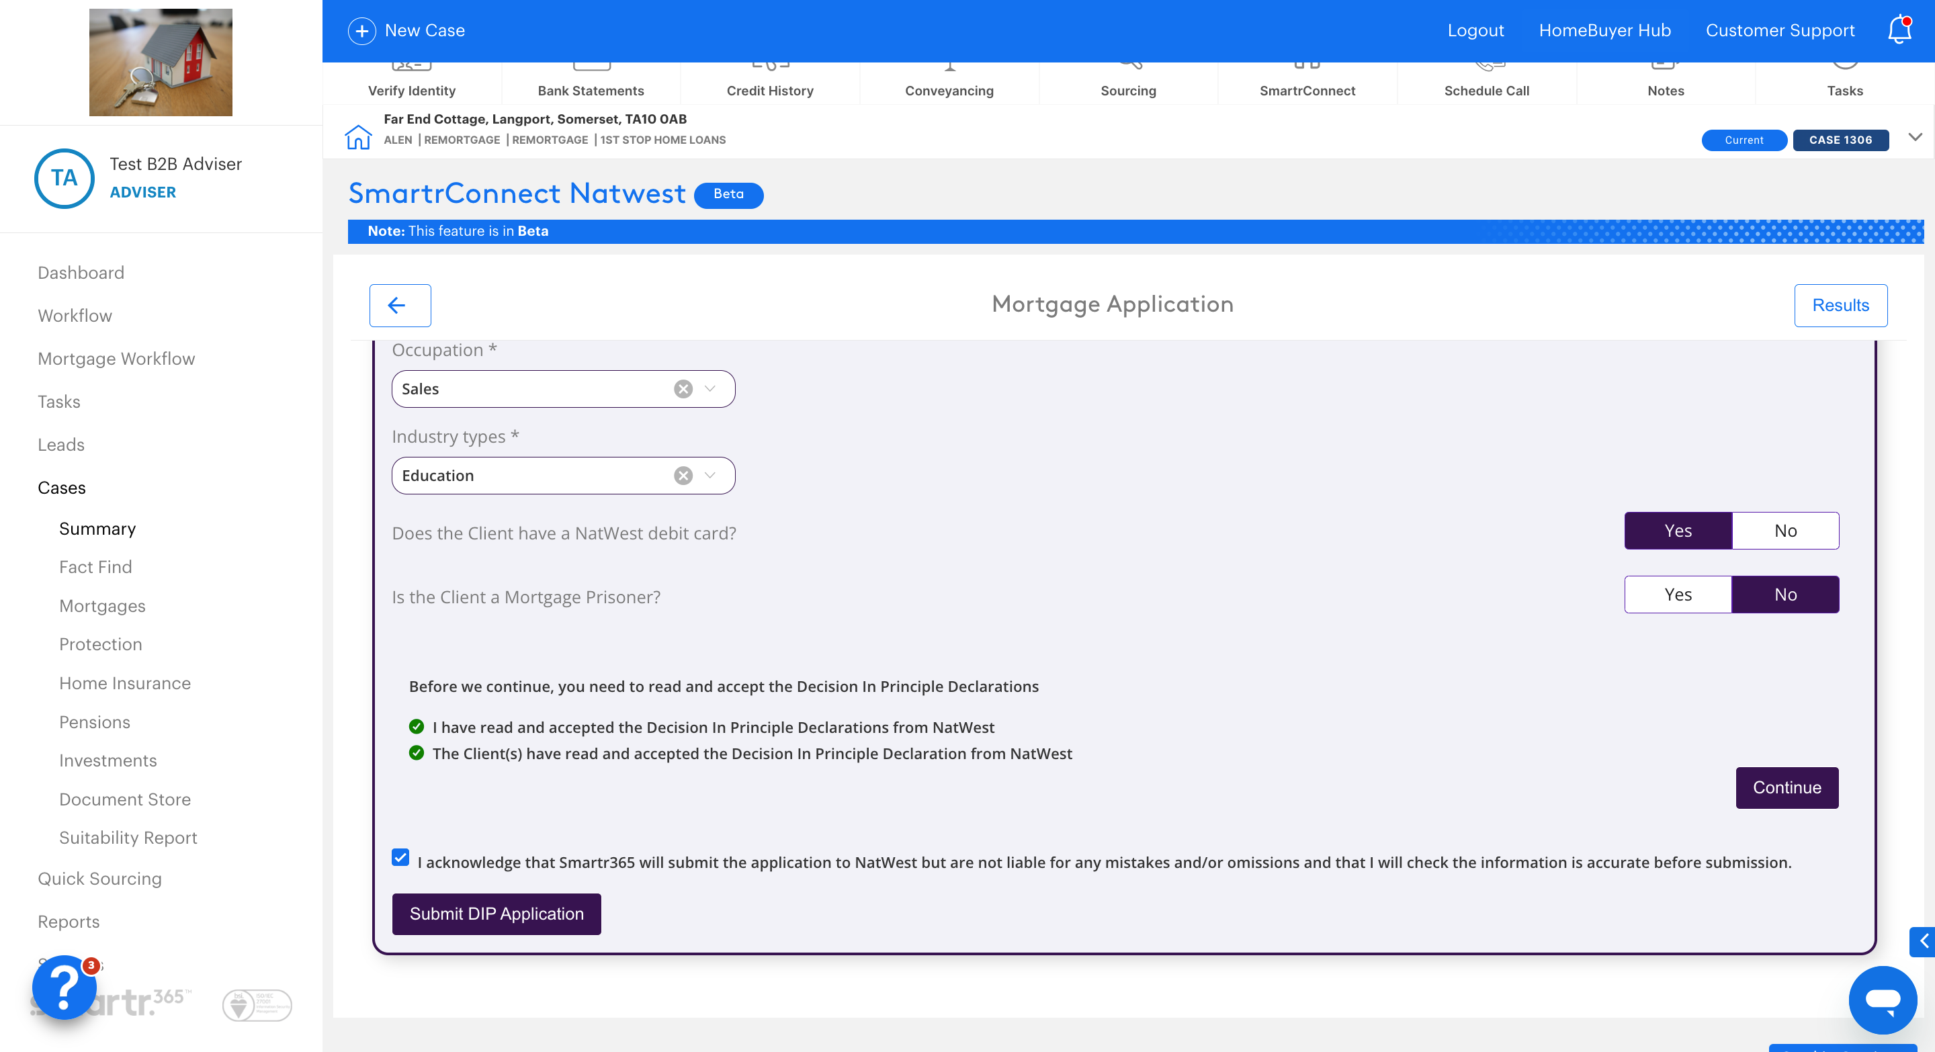This screenshot has height=1052, width=1935.
Task: Open the Credit History tab
Action: [x=770, y=83]
